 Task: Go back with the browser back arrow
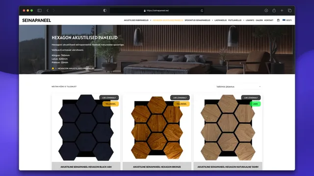click(48, 11)
